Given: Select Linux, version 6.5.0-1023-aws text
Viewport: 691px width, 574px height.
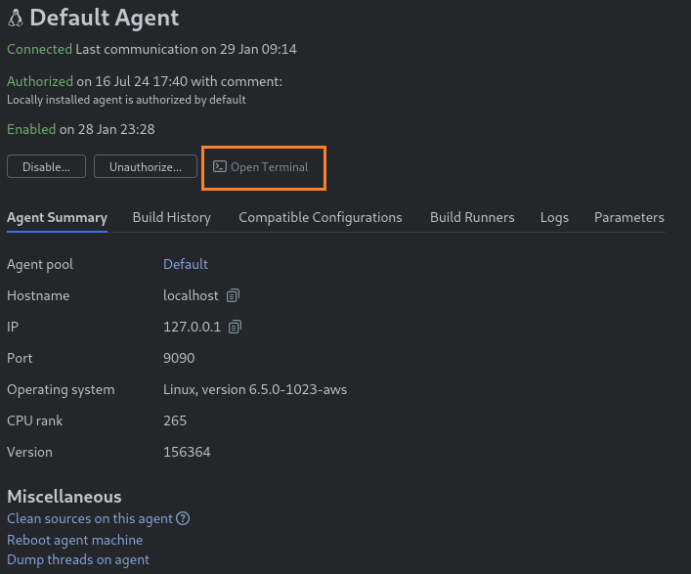Looking at the screenshot, I should click(x=255, y=390).
